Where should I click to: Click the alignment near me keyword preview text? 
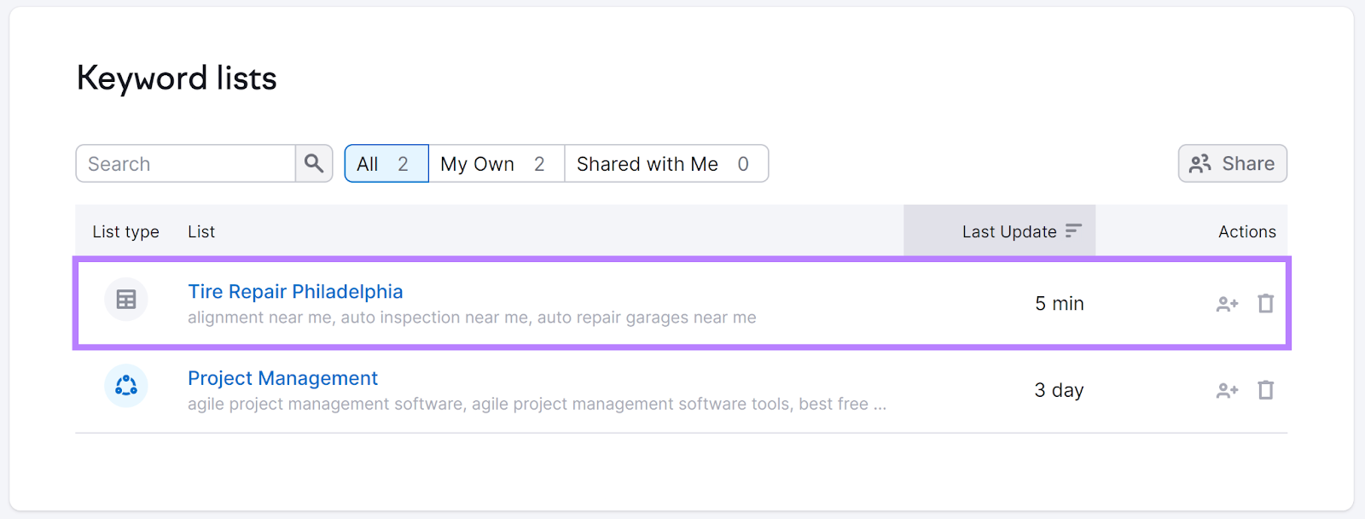click(x=471, y=318)
